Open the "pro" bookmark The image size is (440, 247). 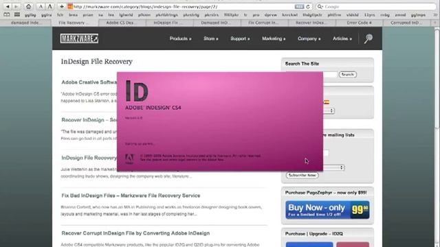(x=256, y=15)
